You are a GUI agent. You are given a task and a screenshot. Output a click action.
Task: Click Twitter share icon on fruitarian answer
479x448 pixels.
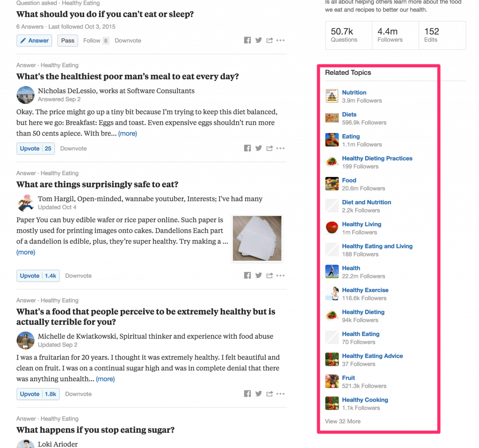point(259,394)
